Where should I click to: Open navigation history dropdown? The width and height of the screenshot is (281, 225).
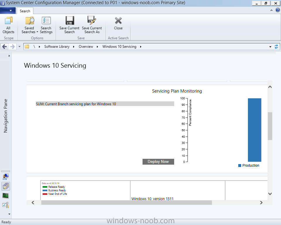point(20,47)
